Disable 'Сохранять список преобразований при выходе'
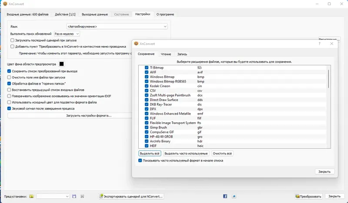The height and width of the screenshot is (203, 348). 9,71
